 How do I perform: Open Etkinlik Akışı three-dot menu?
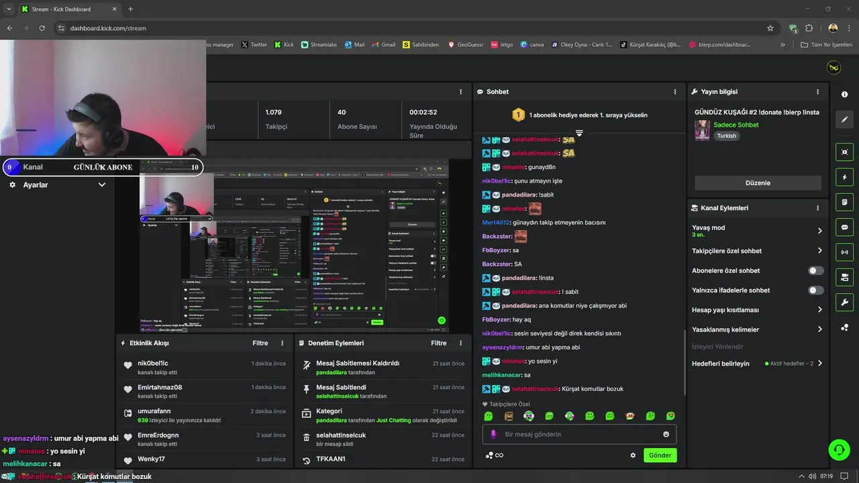coord(282,343)
